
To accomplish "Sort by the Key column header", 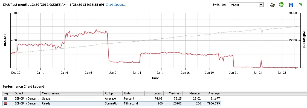I will pyautogui.click(x=8, y=93).
